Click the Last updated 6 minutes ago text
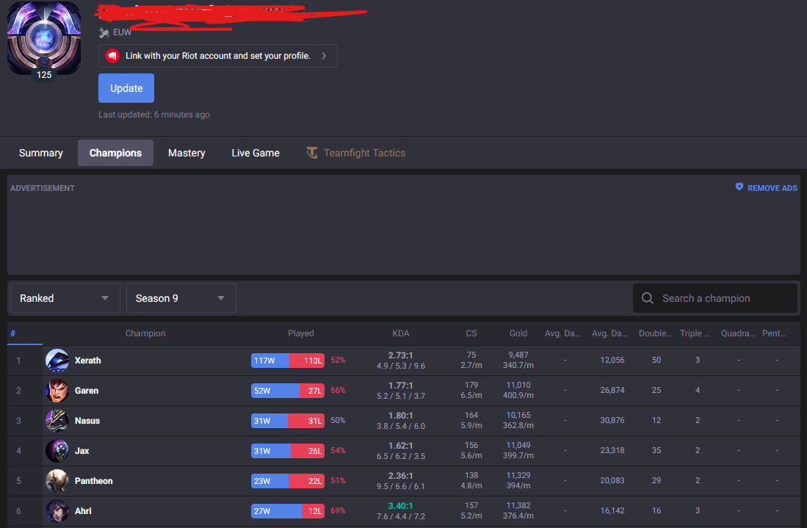Image resolution: width=807 pixels, height=528 pixels. click(x=154, y=115)
